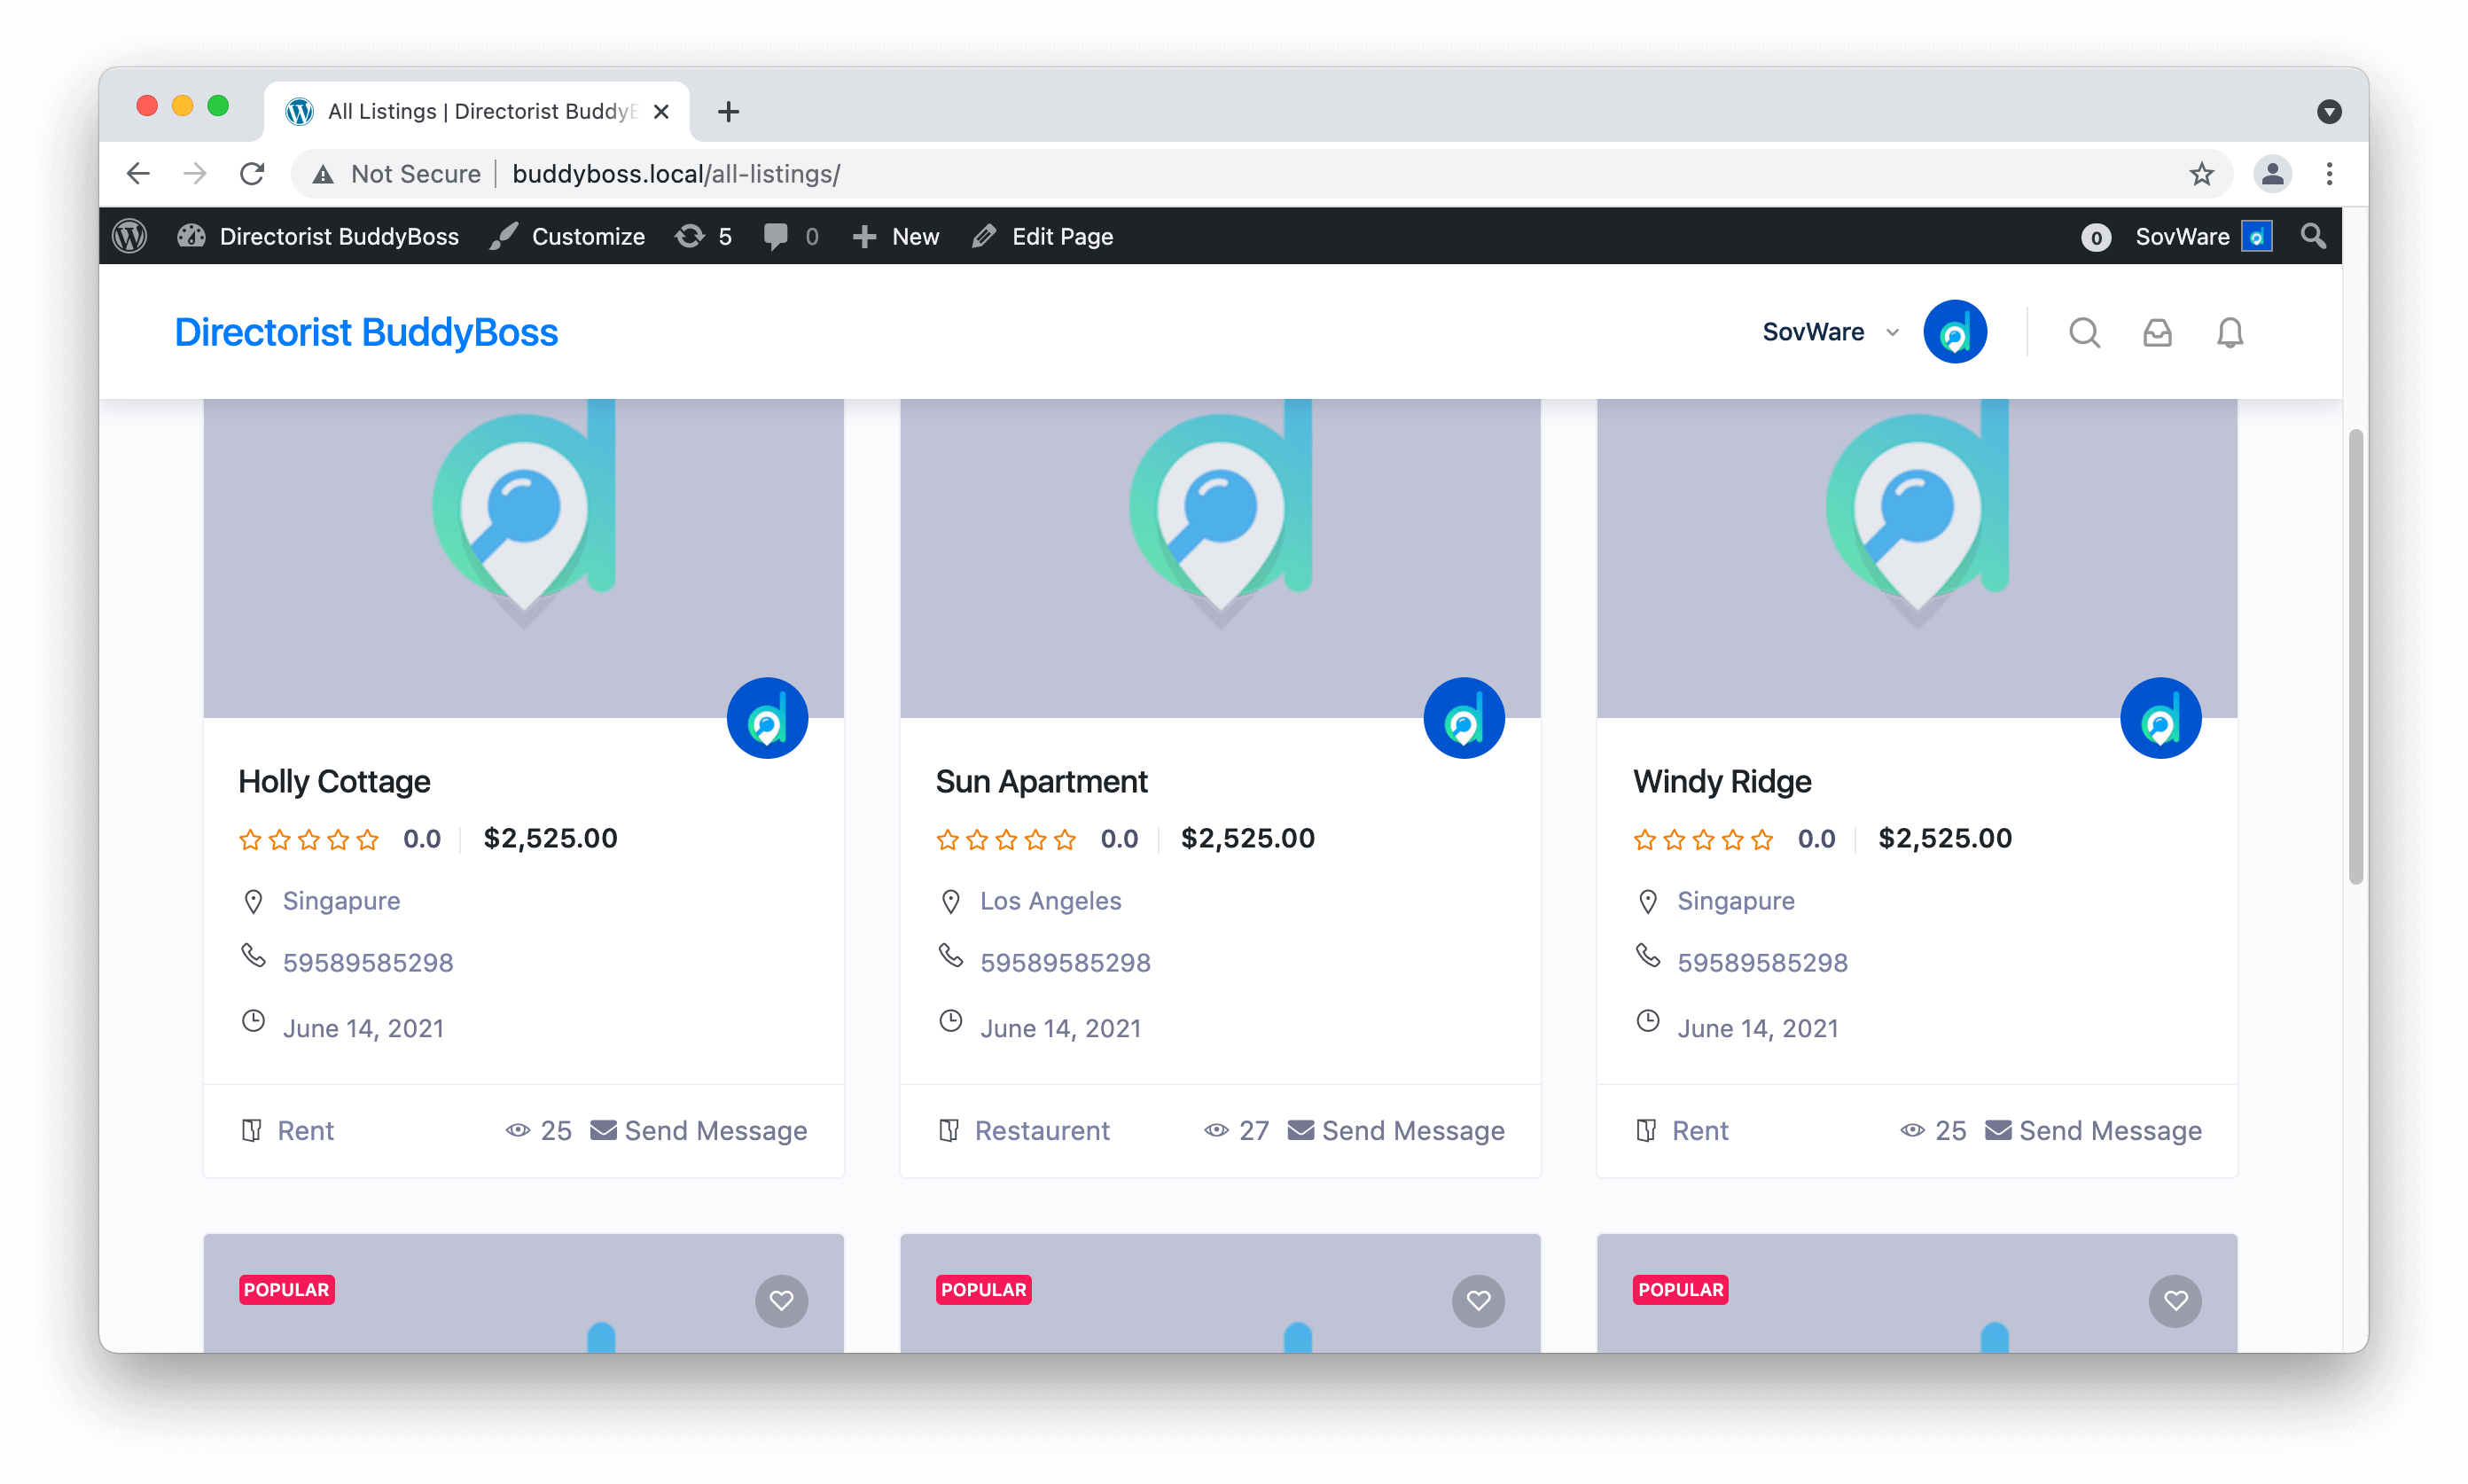The width and height of the screenshot is (2468, 1484).
Task: Open the updates icon showing 5
Action: point(704,236)
